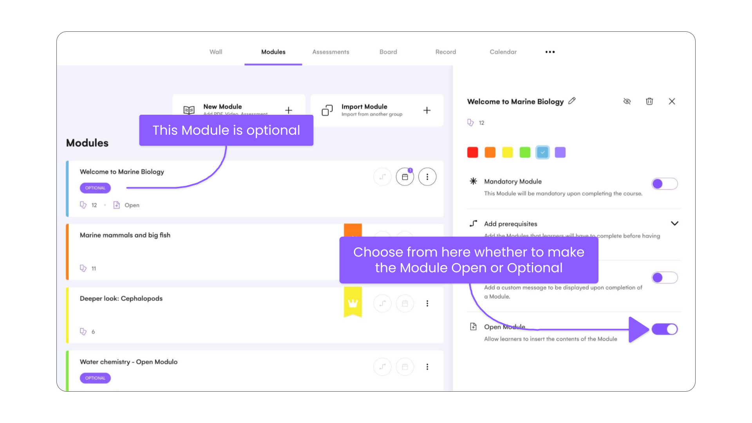Expand the Add prerequisites chevron

(x=674, y=223)
